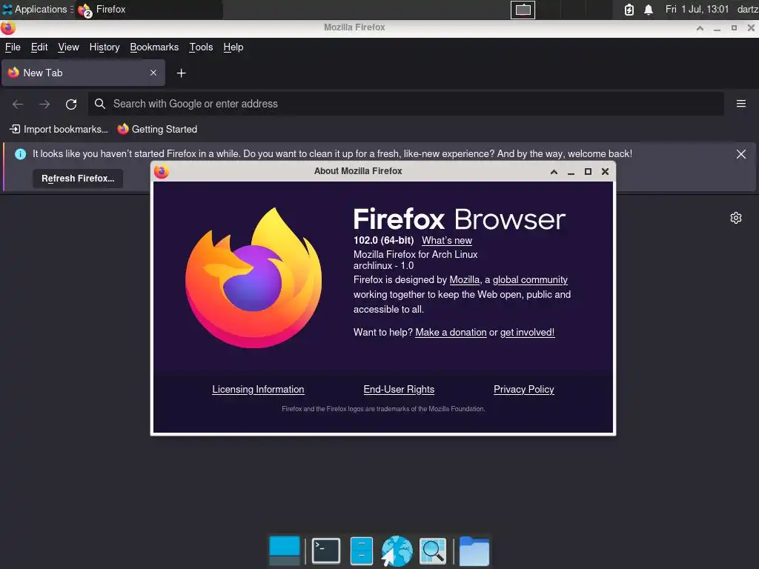The width and height of the screenshot is (759, 569).
Task: Click the info icon in notification bar
Action: click(x=20, y=154)
